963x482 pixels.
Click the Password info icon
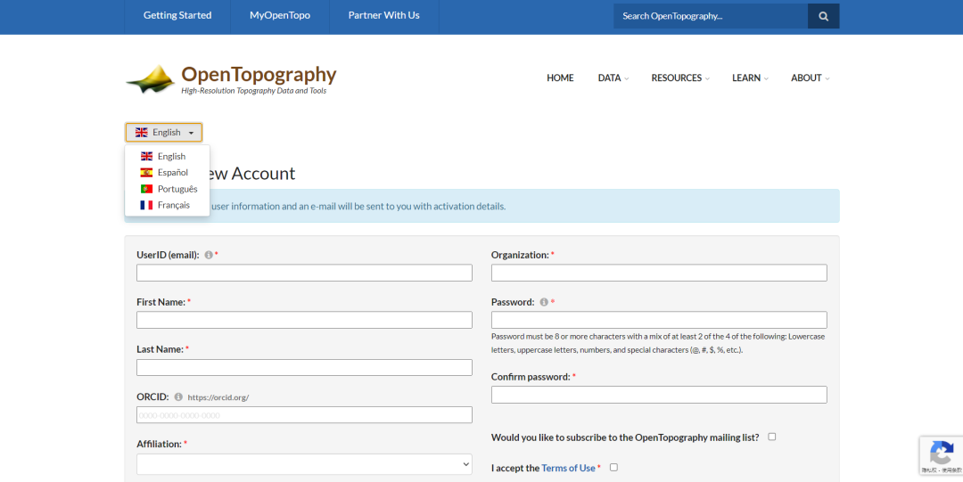(x=544, y=302)
